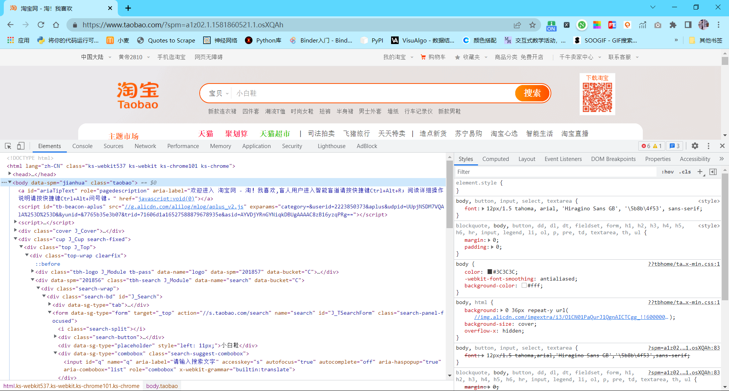Screen dimensions: 729x391
Task: Click the orange 搜索 search button
Action: click(532, 93)
